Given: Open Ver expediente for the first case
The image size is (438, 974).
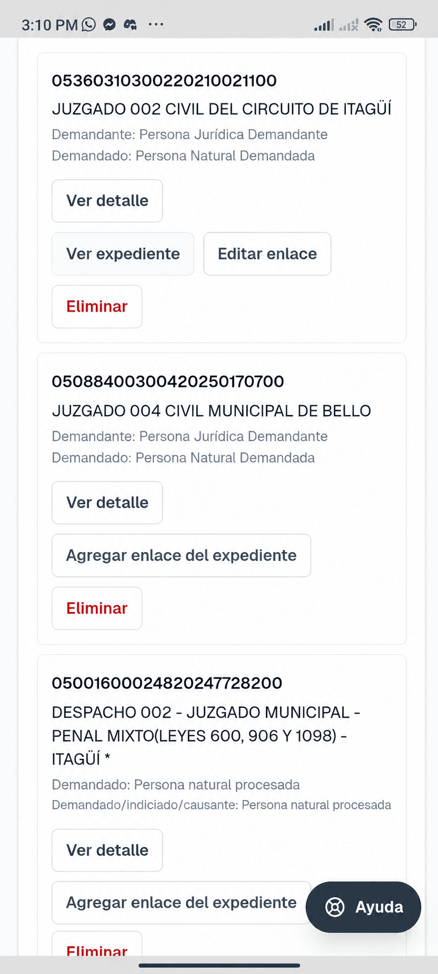Looking at the screenshot, I should tap(123, 254).
